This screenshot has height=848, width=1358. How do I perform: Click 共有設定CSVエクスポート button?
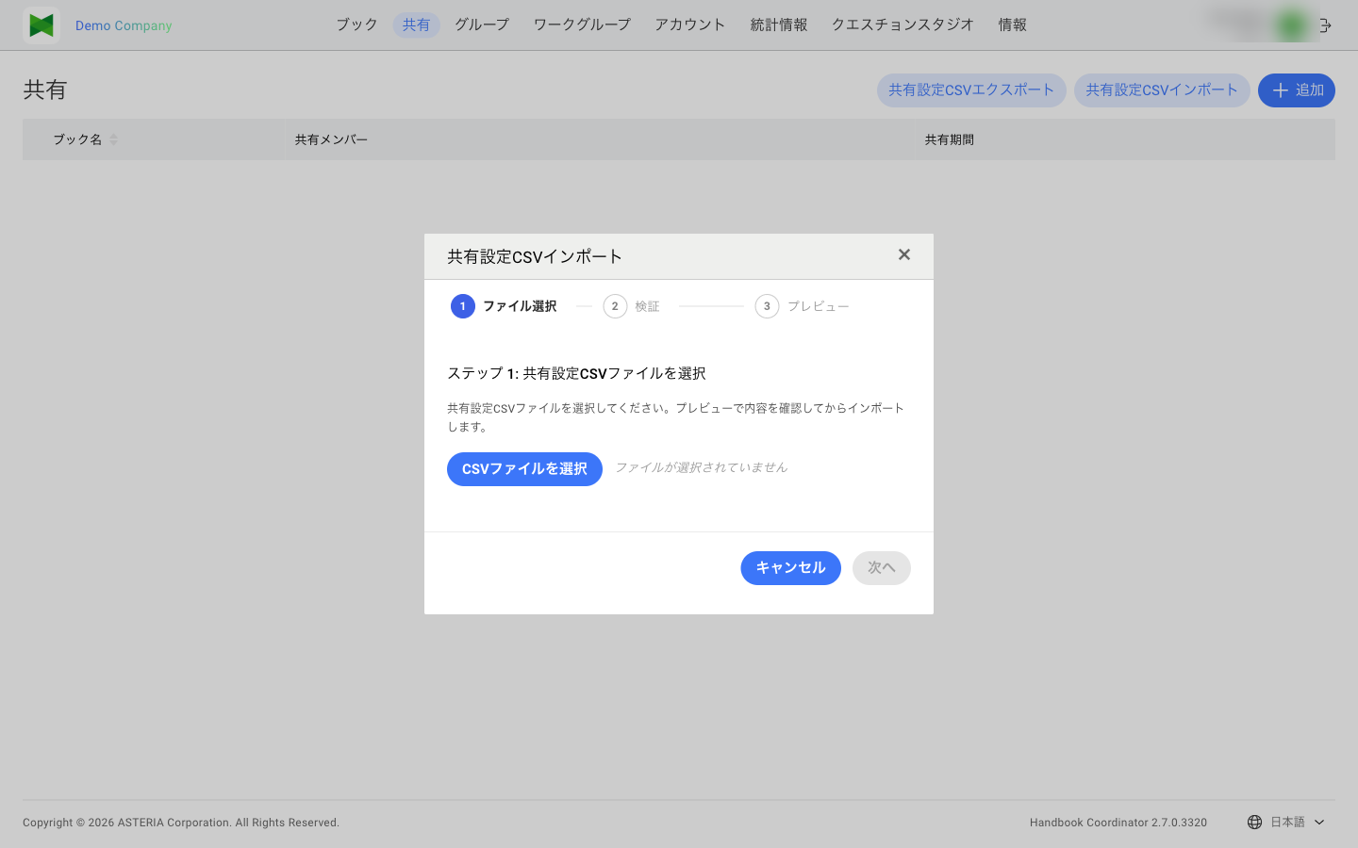click(x=971, y=90)
